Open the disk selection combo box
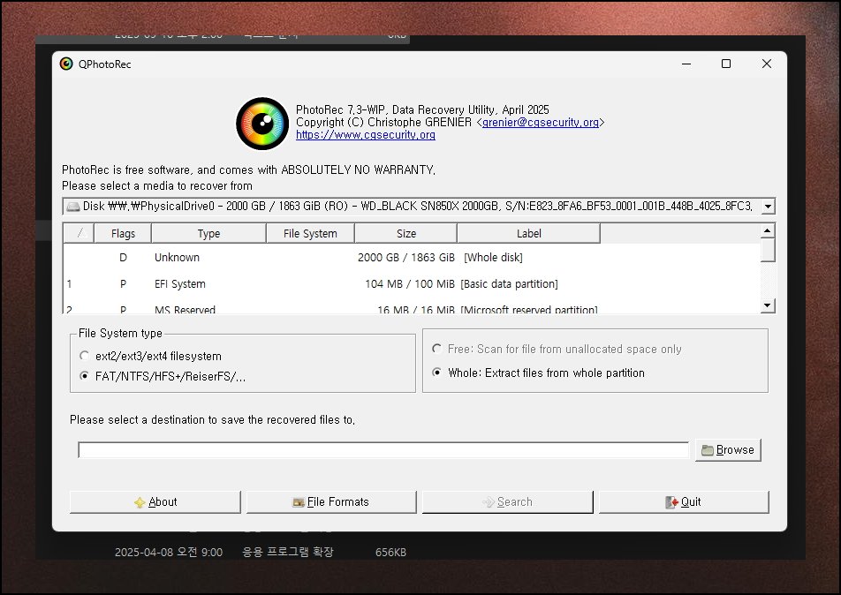 [x=419, y=206]
